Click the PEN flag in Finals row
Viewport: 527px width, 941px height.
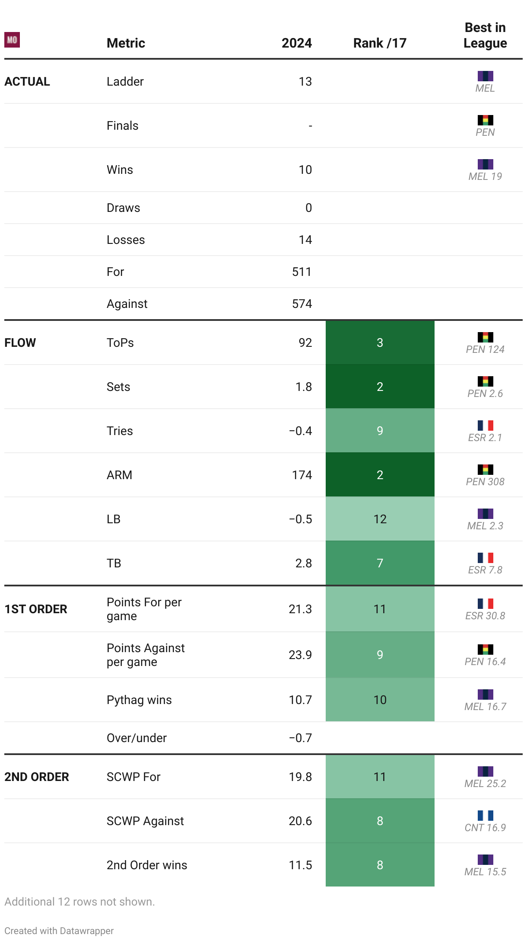click(485, 120)
